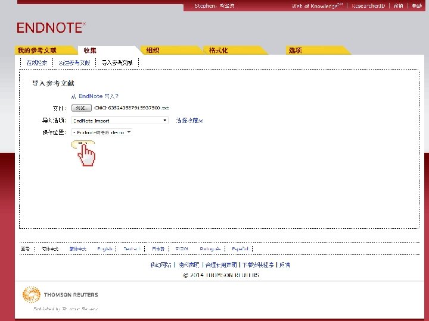Switch language to Deutsch
The height and width of the screenshot is (321, 429).
pos(132,248)
